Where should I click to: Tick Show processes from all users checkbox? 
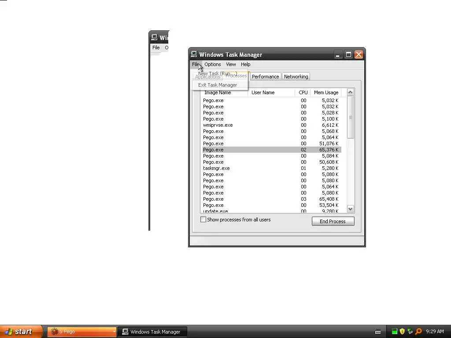point(203,220)
